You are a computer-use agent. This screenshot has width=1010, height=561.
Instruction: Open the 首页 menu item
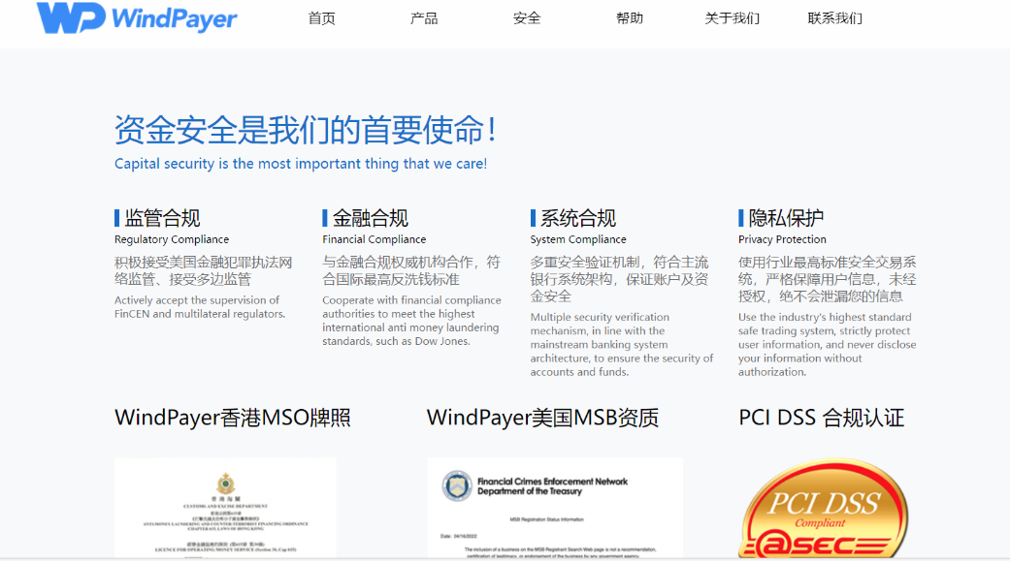[321, 18]
